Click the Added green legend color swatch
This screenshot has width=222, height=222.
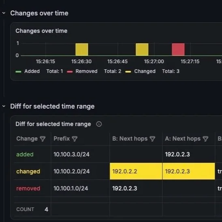coord(18,72)
